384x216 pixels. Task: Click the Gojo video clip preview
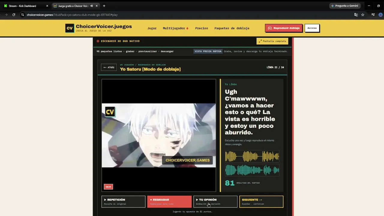point(159,135)
